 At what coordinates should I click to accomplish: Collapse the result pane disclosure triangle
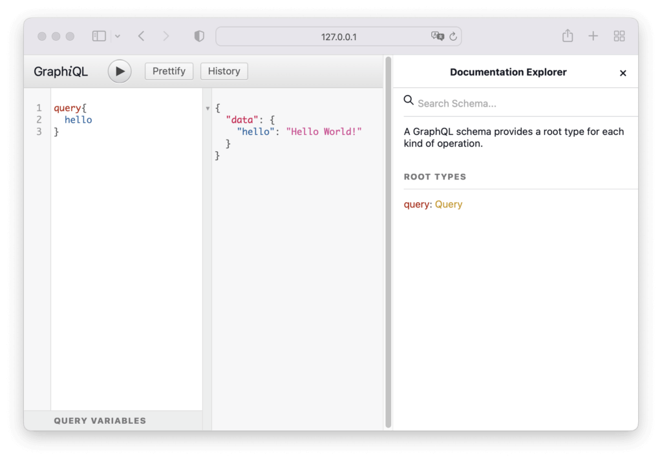click(x=208, y=108)
